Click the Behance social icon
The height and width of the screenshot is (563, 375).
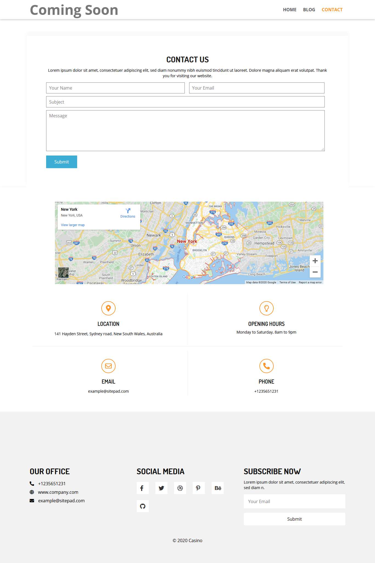click(x=218, y=488)
